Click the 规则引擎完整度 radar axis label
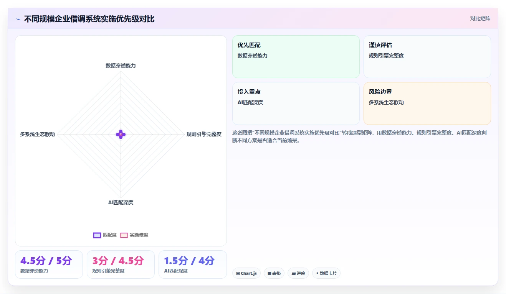506x294 pixels. tap(204, 134)
